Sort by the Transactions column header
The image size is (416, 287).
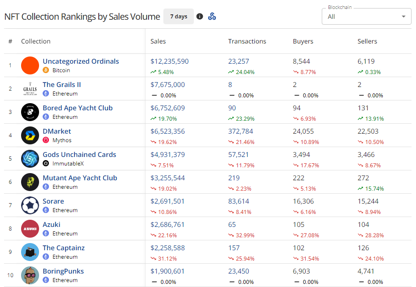[x=247, y=41]
